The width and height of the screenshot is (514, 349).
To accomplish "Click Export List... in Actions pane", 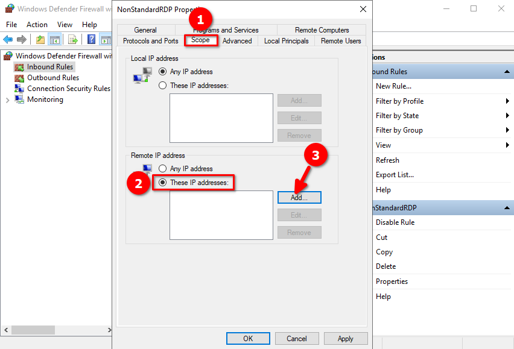I will coord(395,175).
